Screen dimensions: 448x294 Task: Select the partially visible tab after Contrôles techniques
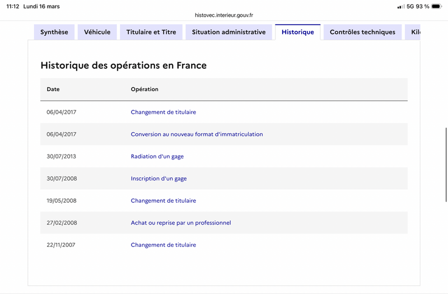(x=413, y=32)
